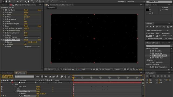Click the Info panel color swatch
Viewport: 173px width, 97px height.
(147, 10)
